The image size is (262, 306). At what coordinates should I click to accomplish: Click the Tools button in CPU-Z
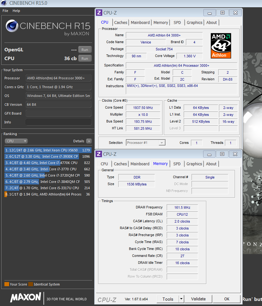(x=168, y=299)
